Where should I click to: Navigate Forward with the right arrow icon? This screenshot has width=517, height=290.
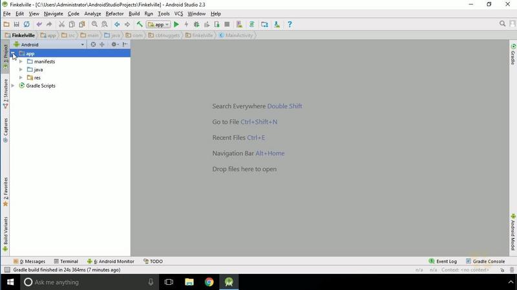click(127, 24)
